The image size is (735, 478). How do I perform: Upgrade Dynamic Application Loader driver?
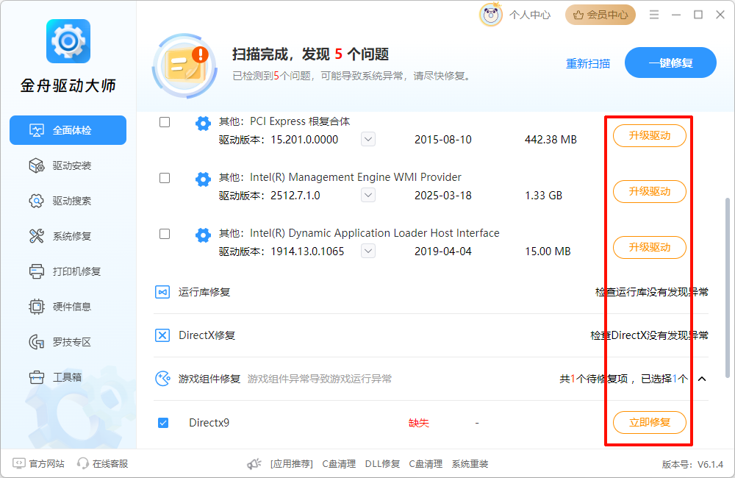[650, 247]
